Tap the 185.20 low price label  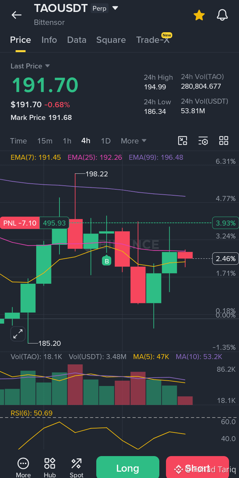50,343
